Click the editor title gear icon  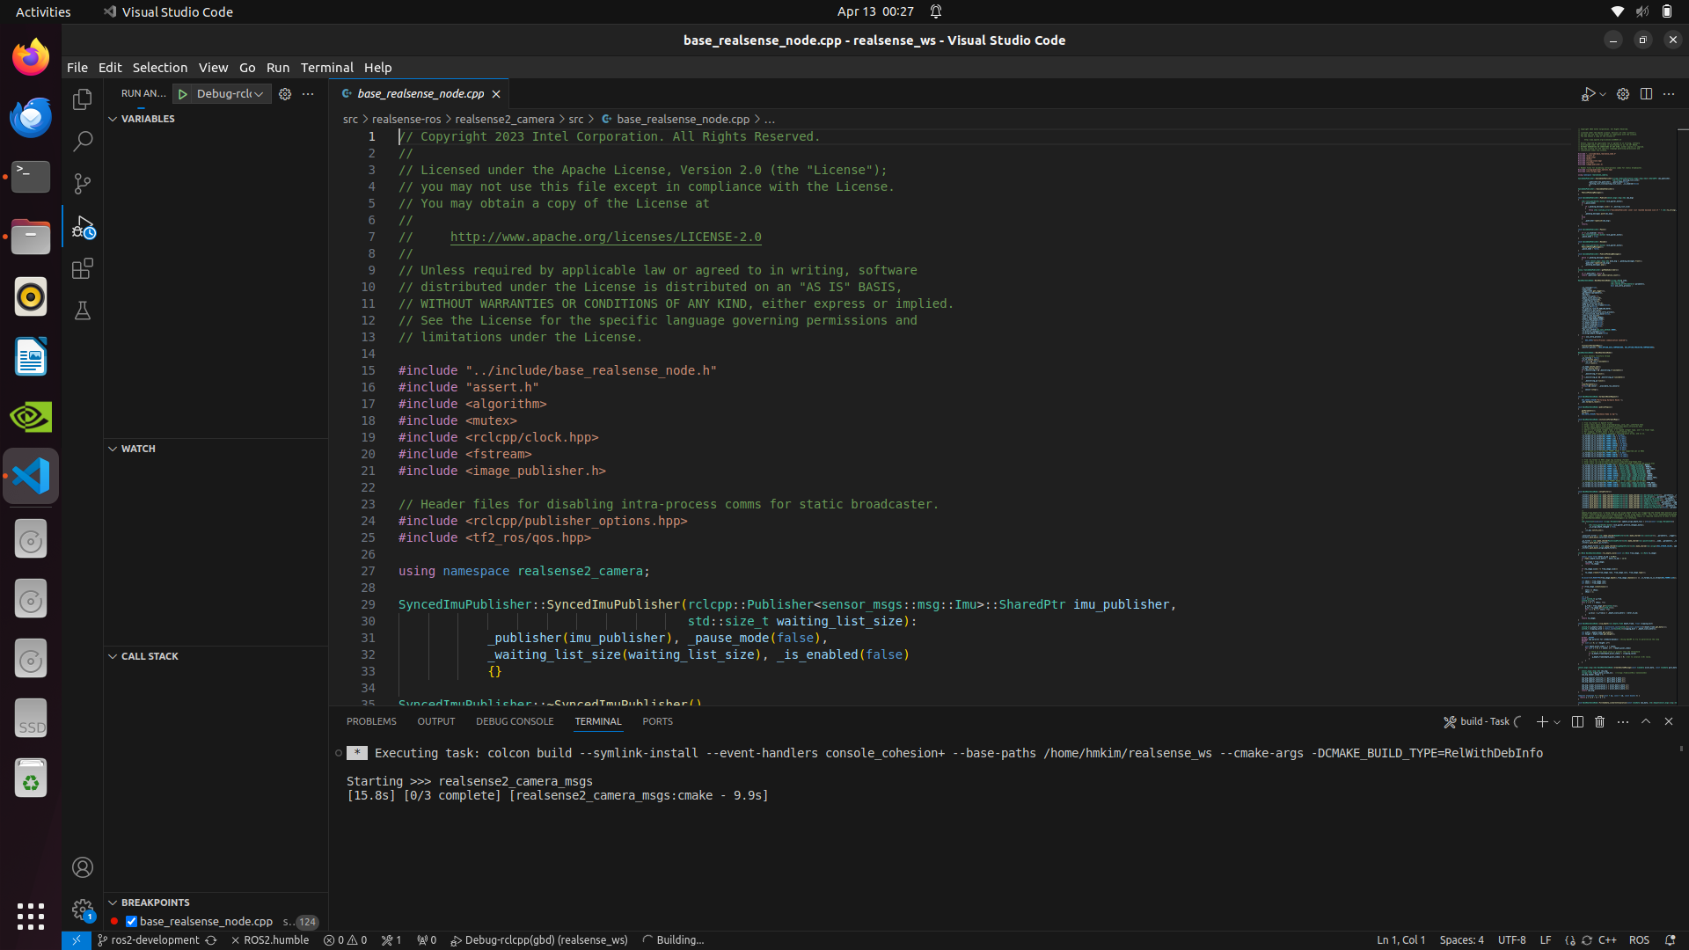1623,94
